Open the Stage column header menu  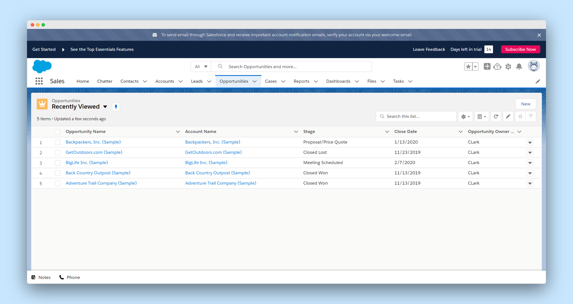387,132
